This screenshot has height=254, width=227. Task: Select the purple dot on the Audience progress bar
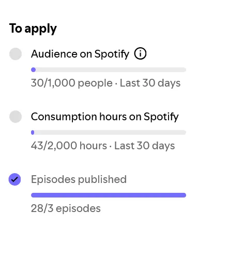(x=34, y=70)
